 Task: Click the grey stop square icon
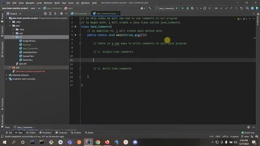[210, 8]
